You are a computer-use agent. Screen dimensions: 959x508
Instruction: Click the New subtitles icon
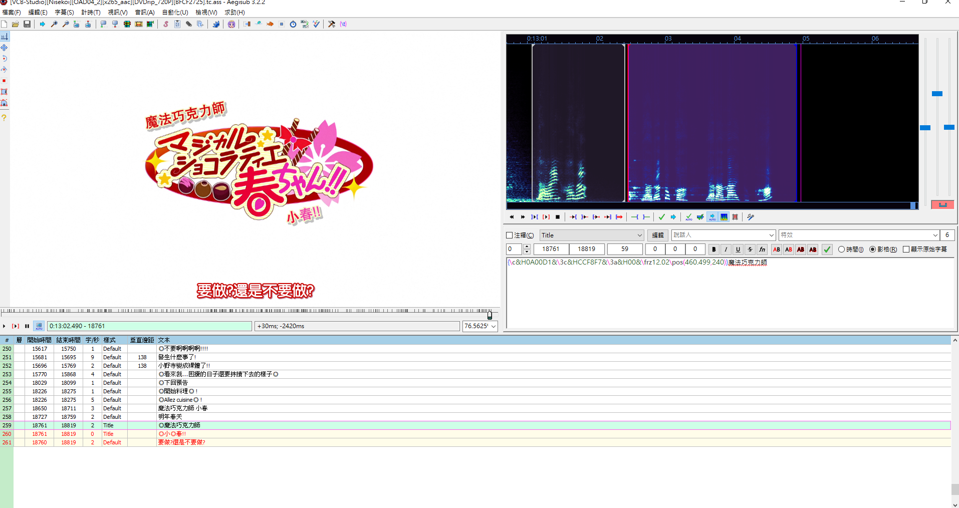[5, 24]
